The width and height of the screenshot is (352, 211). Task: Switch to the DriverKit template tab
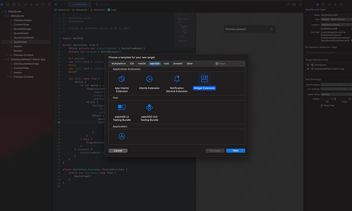(x=178, y=64)
